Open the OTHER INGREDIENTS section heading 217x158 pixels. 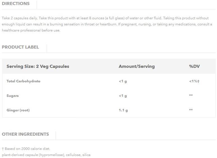click(x=26, y=134)
